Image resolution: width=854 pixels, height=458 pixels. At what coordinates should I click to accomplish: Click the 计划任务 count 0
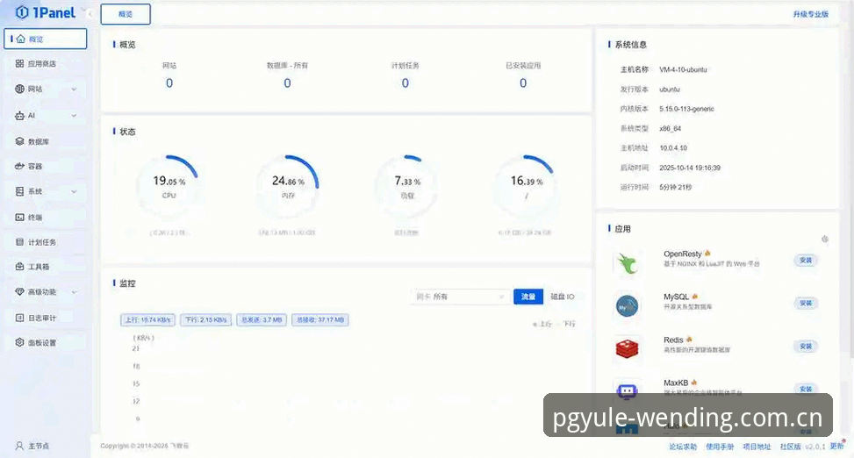[405, 83]
